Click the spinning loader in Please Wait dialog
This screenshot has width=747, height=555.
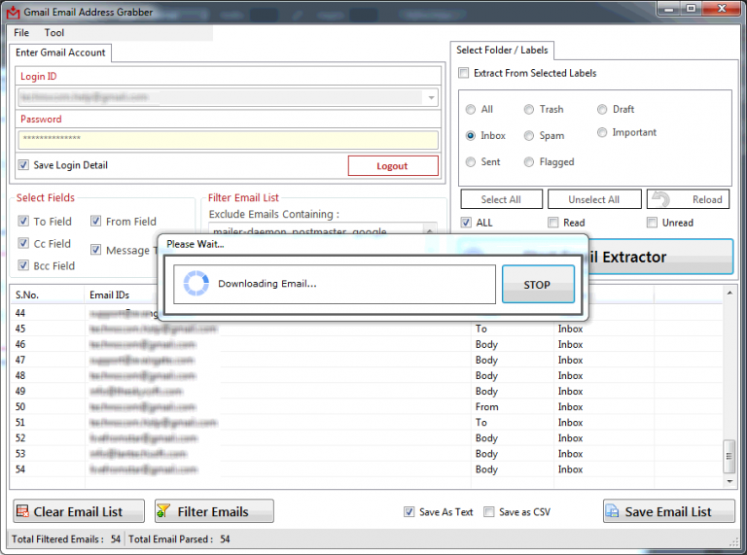tap(196, 283)
